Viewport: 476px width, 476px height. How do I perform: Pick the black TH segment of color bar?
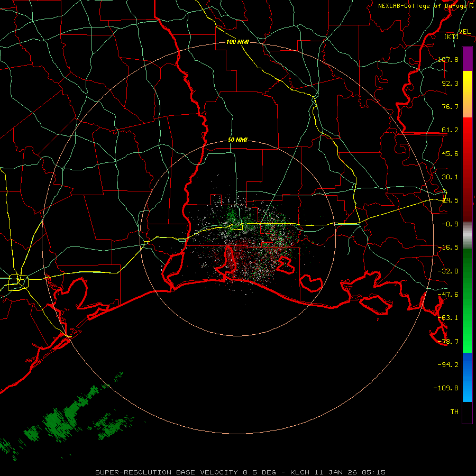pos(467,413)
